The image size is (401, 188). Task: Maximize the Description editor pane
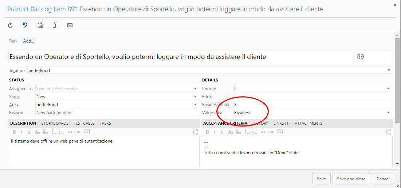[x=195, y=132]
